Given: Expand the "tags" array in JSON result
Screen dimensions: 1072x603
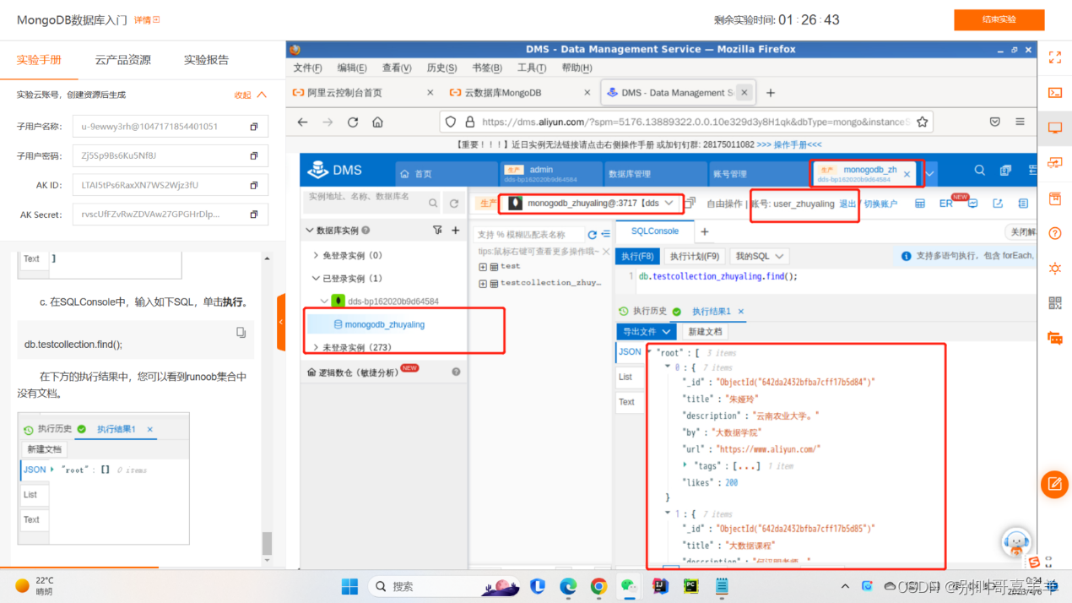Looking at the screenshot, I should 685,465.
